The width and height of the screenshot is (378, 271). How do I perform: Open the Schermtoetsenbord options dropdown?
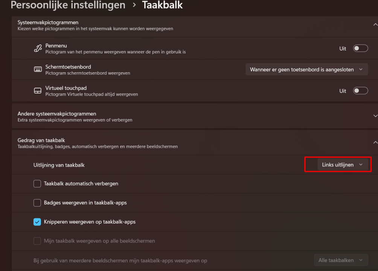pyautogui.click(x=306, y=69)
